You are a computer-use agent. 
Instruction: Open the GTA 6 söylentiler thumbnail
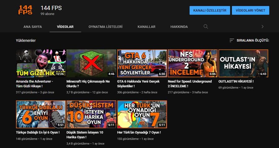(x=142, y=63)
